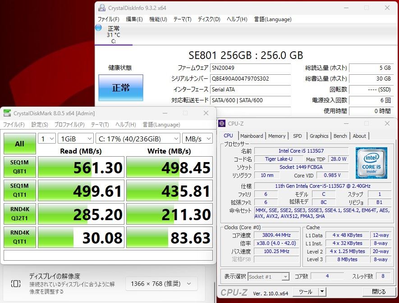Click the green read speed bar showing 561.30
This screenshot has width=399, height=303.
pos(81,167)
